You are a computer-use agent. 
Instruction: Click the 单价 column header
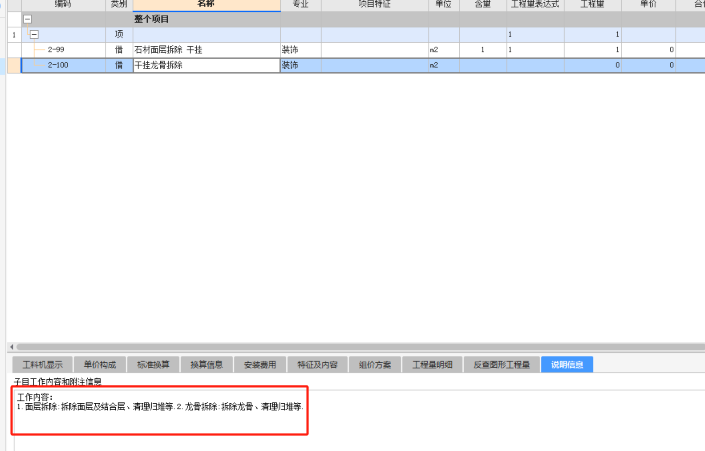648,4
